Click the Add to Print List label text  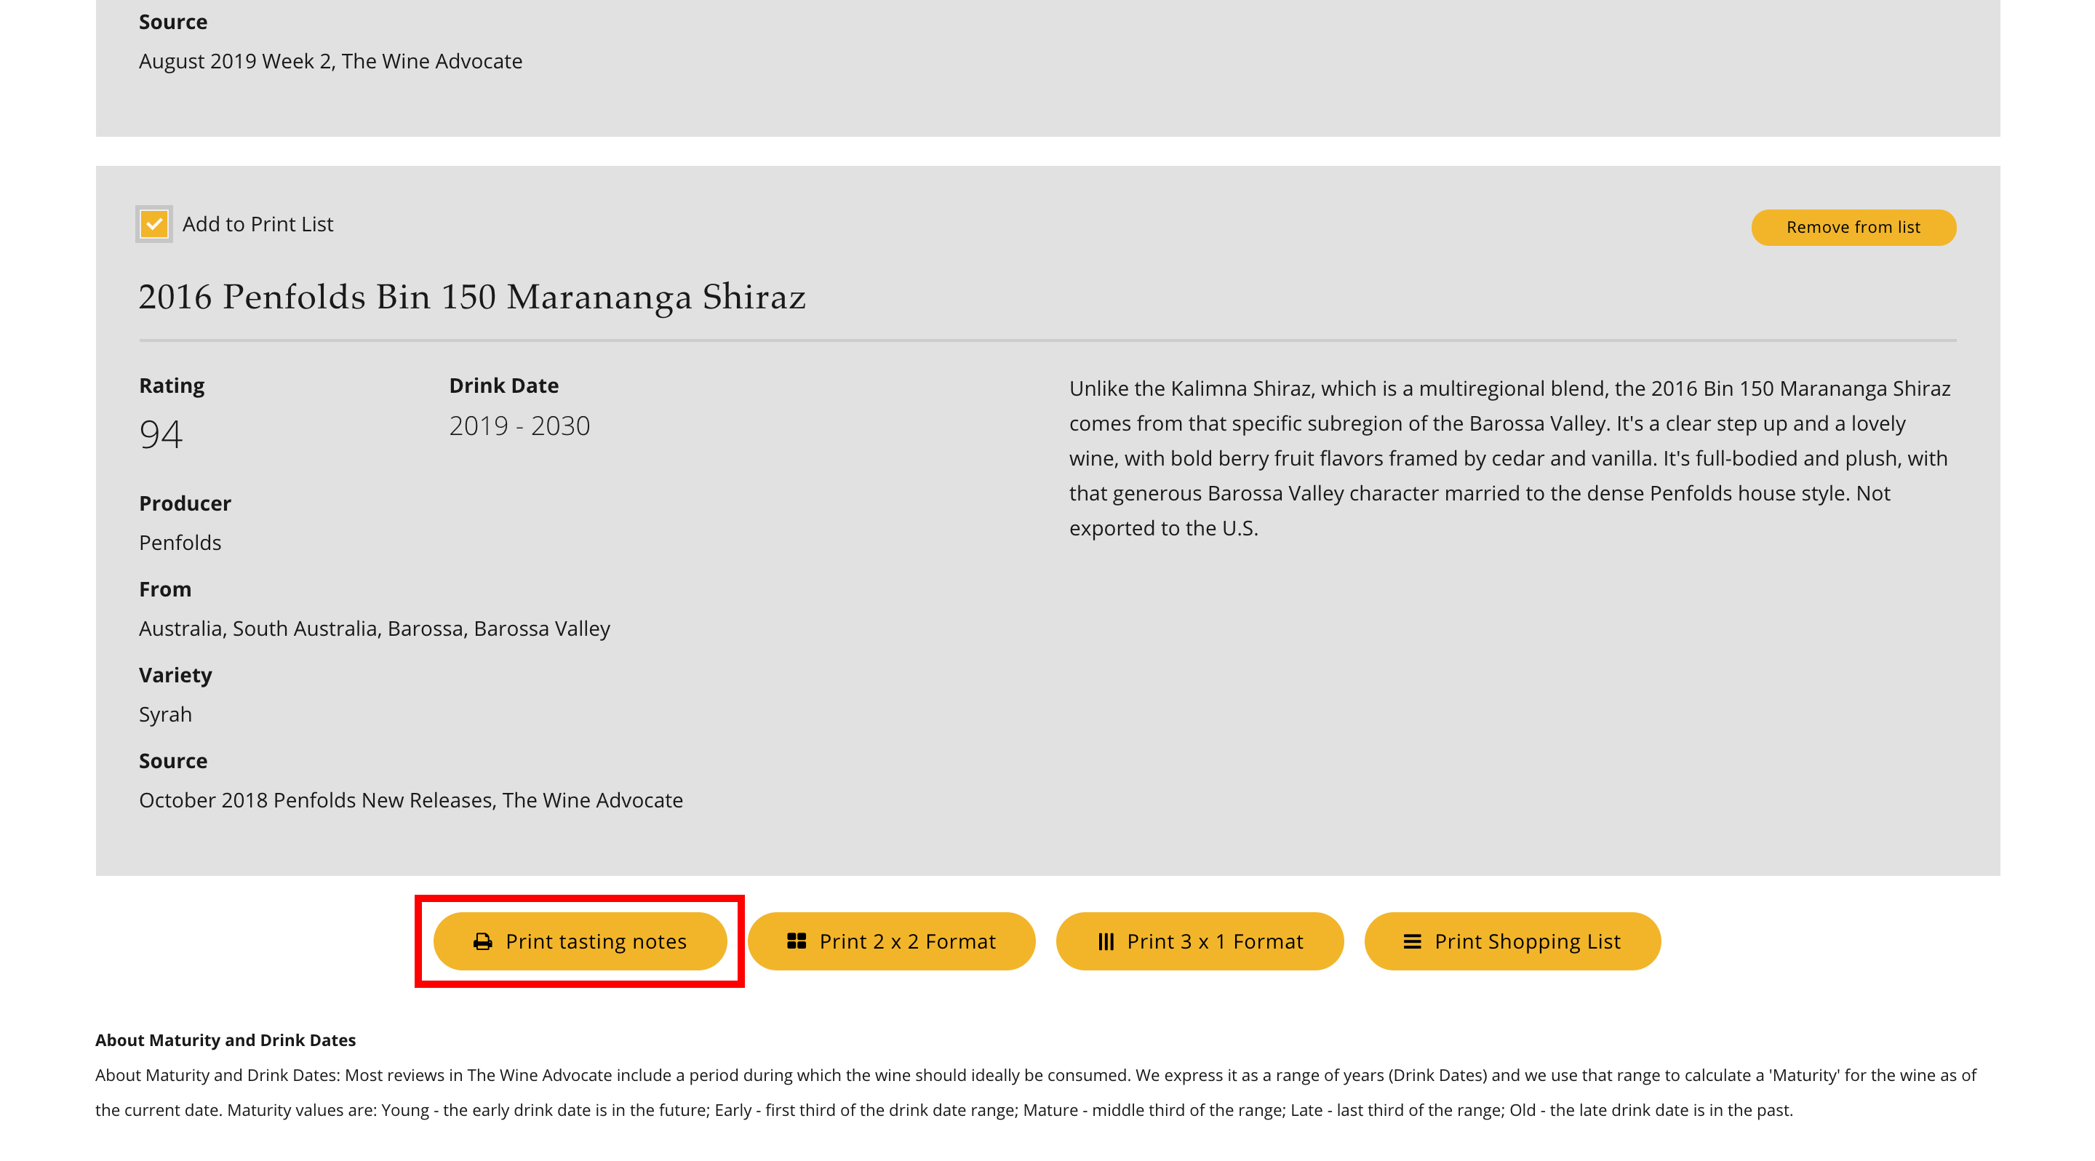pos(257,224)
